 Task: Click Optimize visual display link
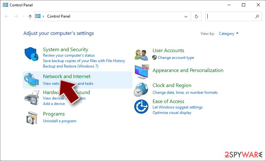pos(172,113)
